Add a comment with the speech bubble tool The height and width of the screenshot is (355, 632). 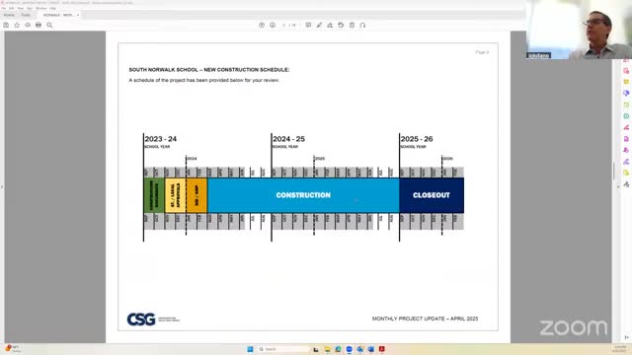308,25
